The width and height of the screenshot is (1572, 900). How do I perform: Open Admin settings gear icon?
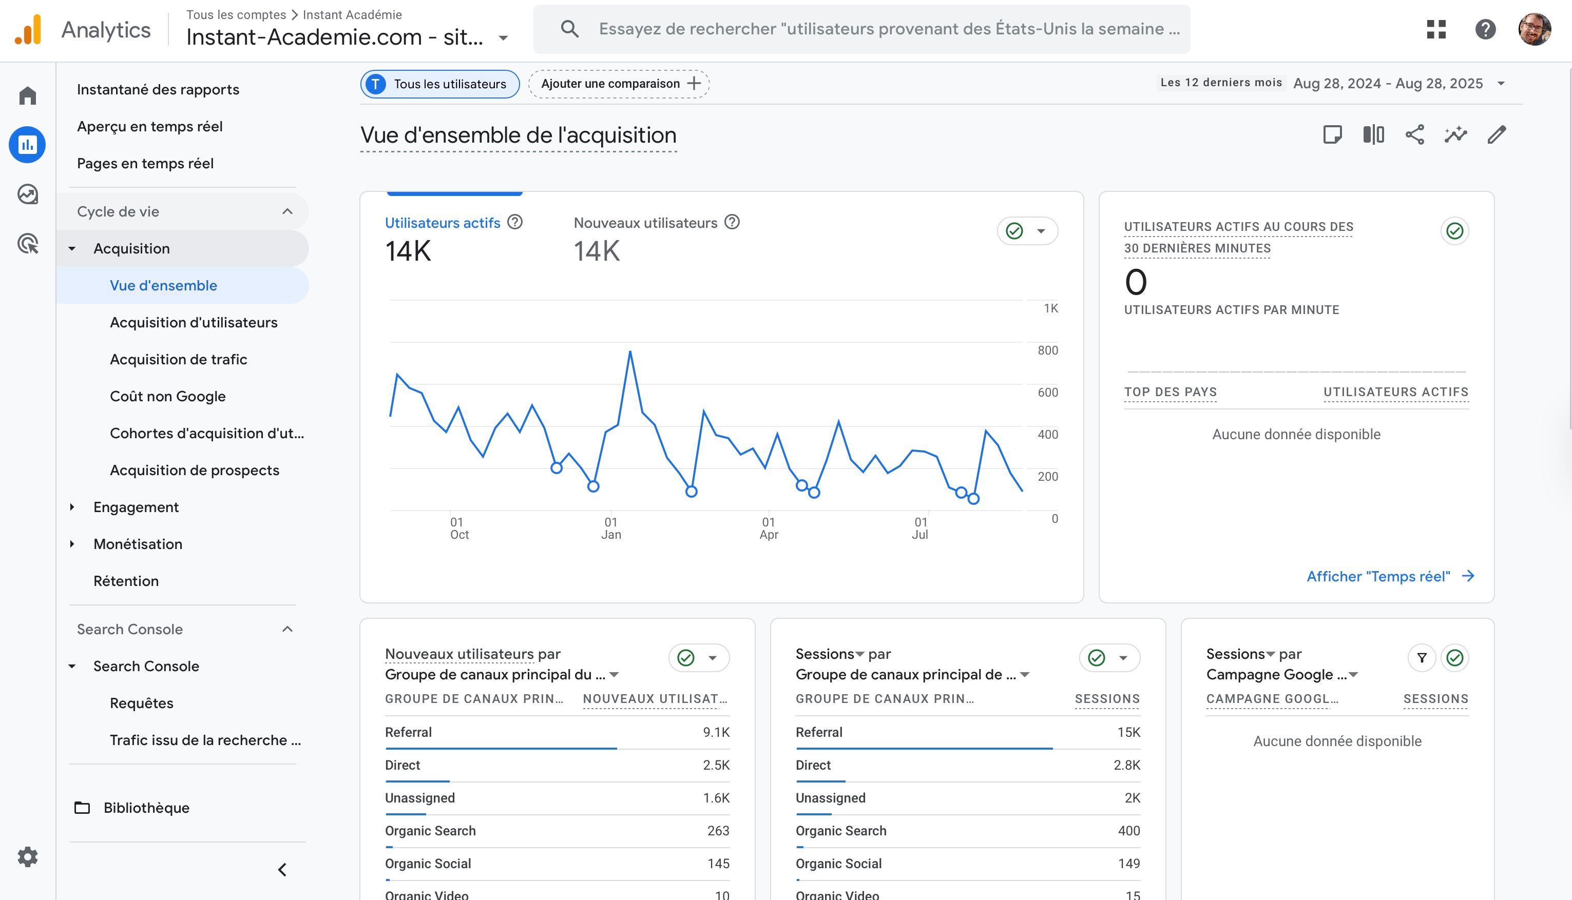(x=28, y=857)
